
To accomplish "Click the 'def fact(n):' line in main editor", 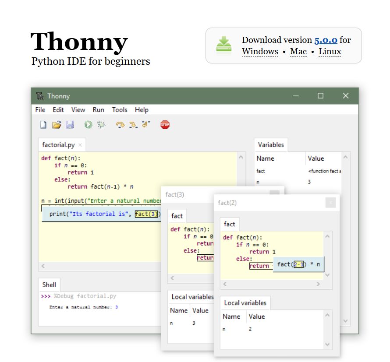I will coord(60,158).
